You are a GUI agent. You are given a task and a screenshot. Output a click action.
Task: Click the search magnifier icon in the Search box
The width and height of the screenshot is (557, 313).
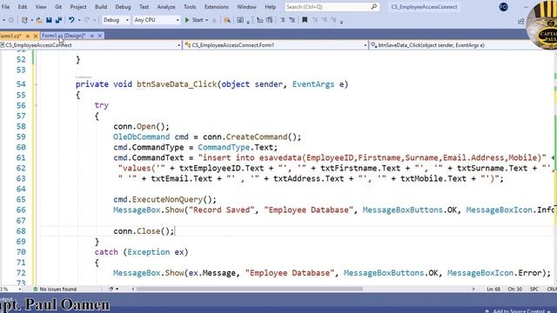[x=374, y=7]
